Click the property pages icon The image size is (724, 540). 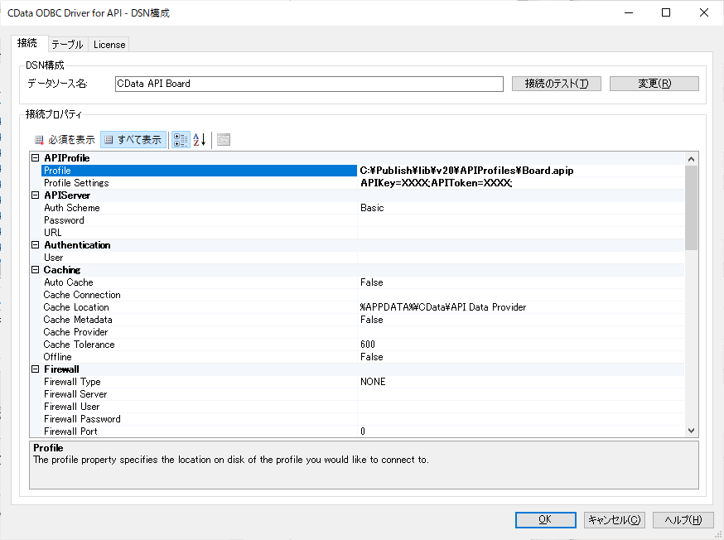224,140
